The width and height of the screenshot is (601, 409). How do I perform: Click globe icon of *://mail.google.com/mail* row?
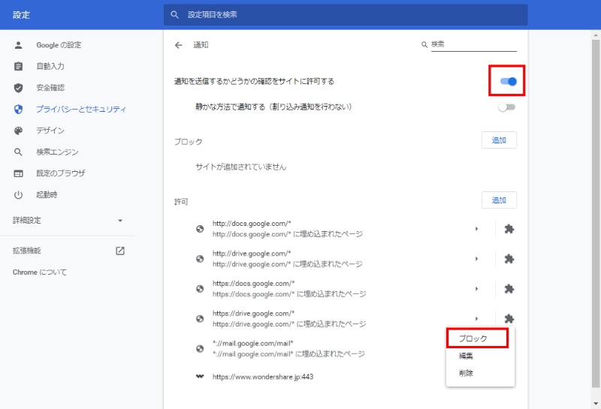coord(200,348)
